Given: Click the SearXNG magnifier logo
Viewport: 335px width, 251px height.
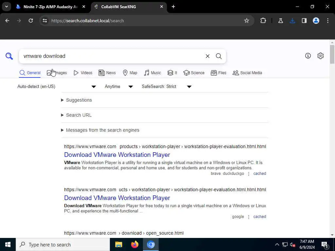Looking at the screenshot, I should click(x=9, y=56).
